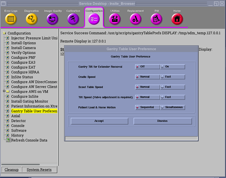Expand the Configure AWS on VM node
Image resolution: width=226 pixels, height=178 pixels.
pos(4,91)
